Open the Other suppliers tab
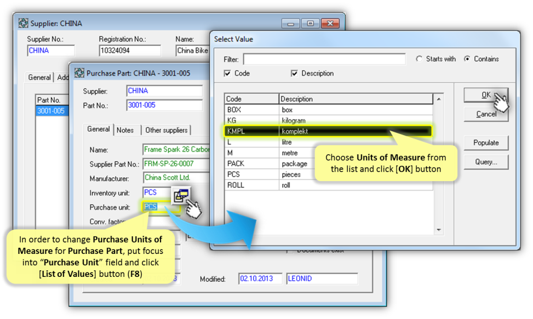The image size is (533, 319). [166, 130]
